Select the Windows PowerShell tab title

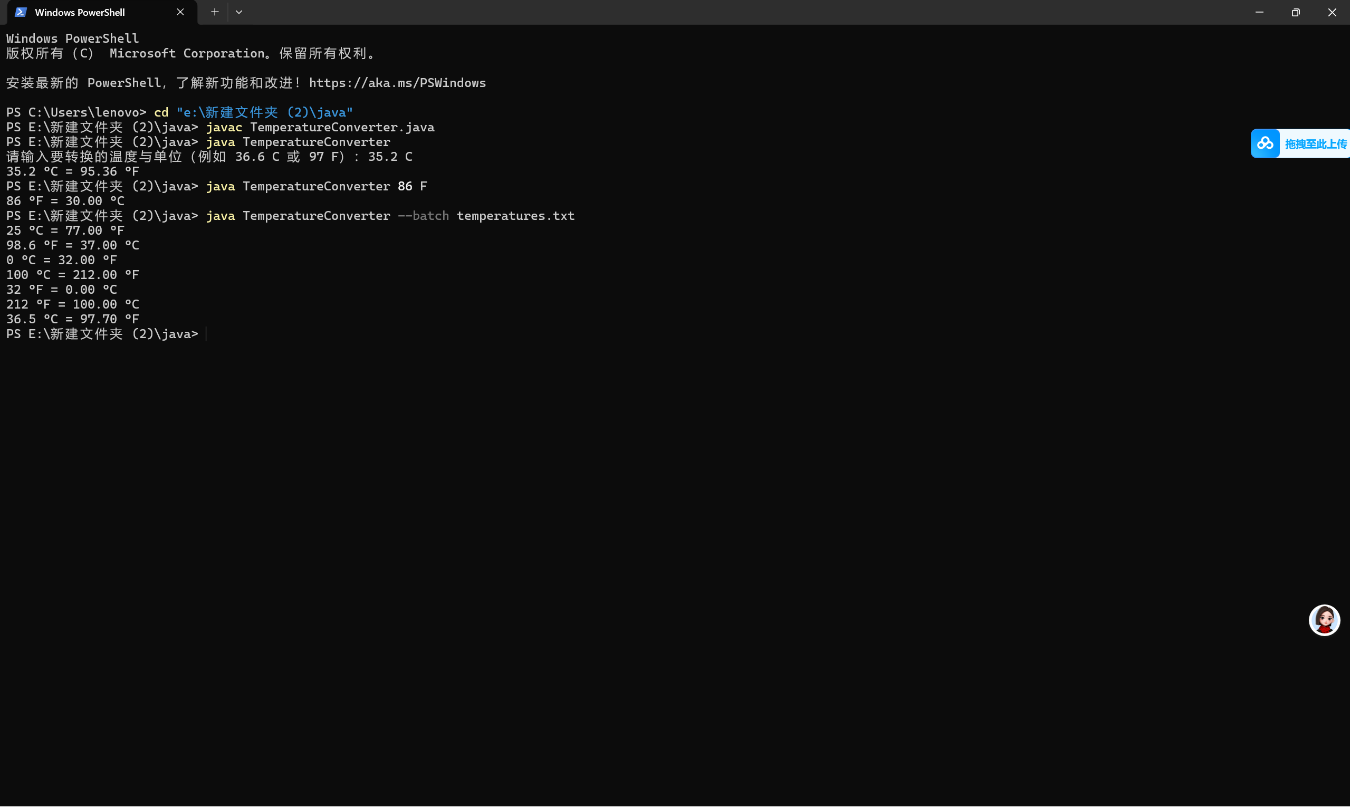[80, 12]
